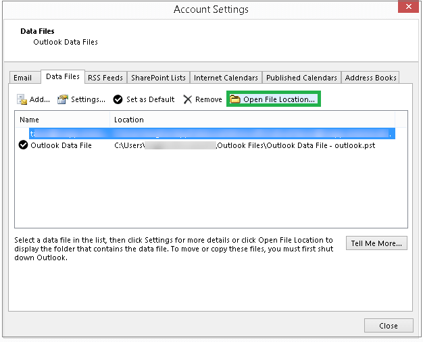Click the Remove label

(x=209, y=99)
